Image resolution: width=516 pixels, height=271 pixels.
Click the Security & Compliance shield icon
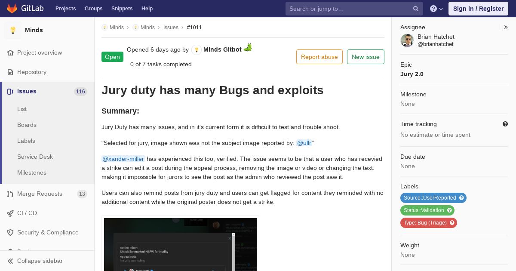pyautogui.click(x=10, y=233)
